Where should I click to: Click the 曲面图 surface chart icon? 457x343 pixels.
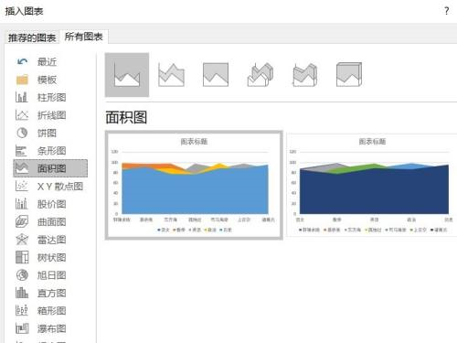click(x=22, y=221)
